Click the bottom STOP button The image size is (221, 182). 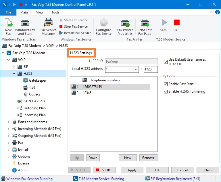pyautogui.click(x=104, y=170)
